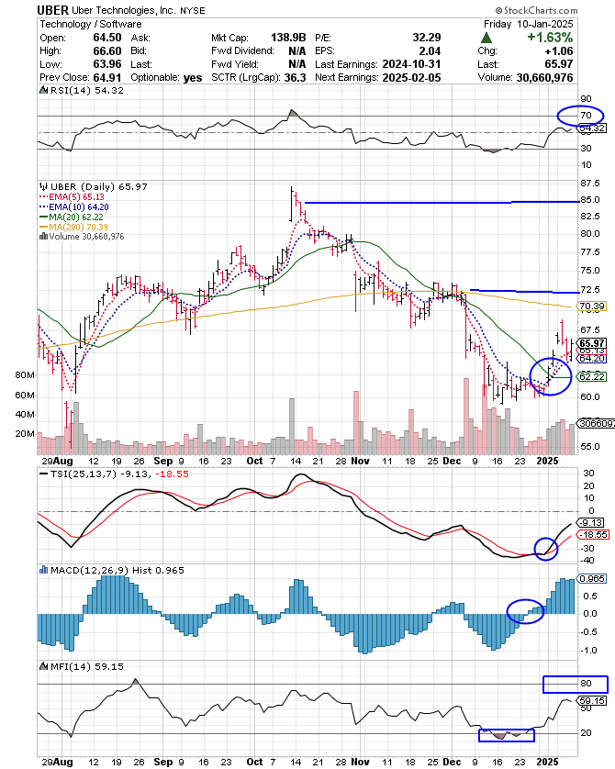Click the 59.15 tag on MFI axis
This screenshot has width=615, height=769.
[x=593, y=700]
